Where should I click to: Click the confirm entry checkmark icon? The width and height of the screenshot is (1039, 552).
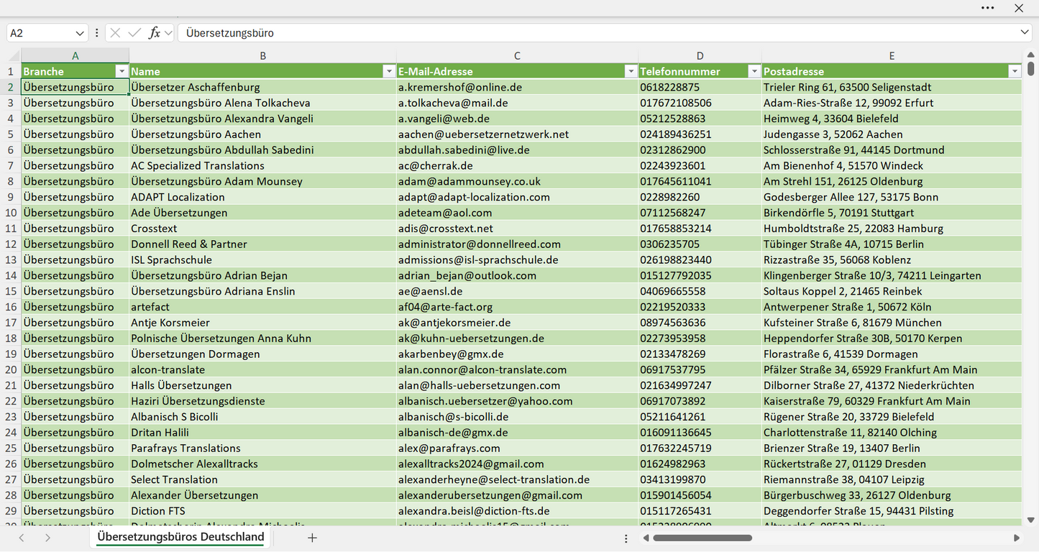[x=134, y=33]
